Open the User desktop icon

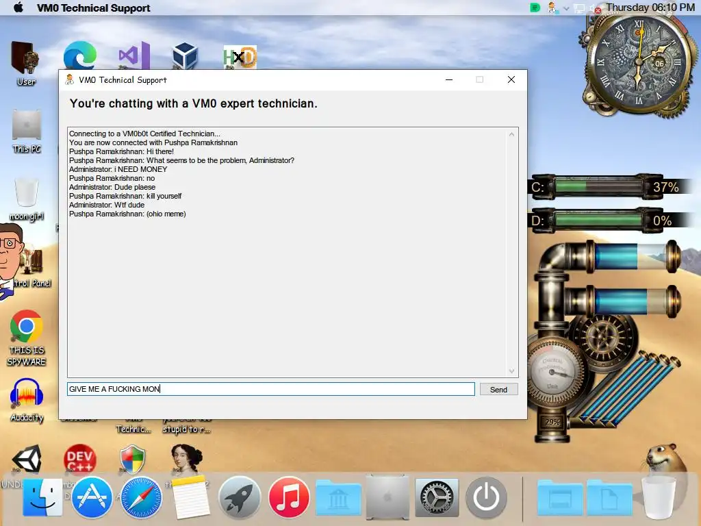[x=25, y=63]
